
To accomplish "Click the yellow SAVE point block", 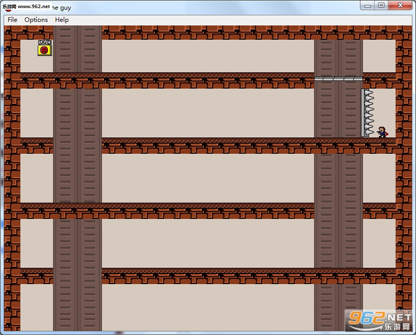I will pos(44,48).
